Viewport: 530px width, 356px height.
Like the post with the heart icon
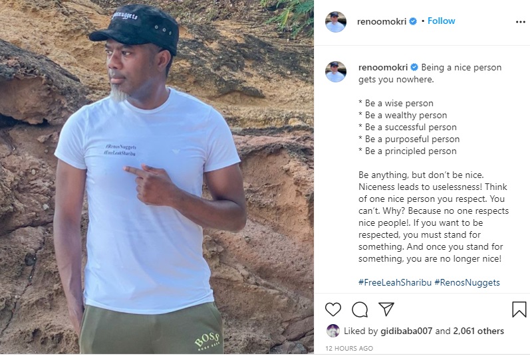pyautogui.click(x=333, y=310)
